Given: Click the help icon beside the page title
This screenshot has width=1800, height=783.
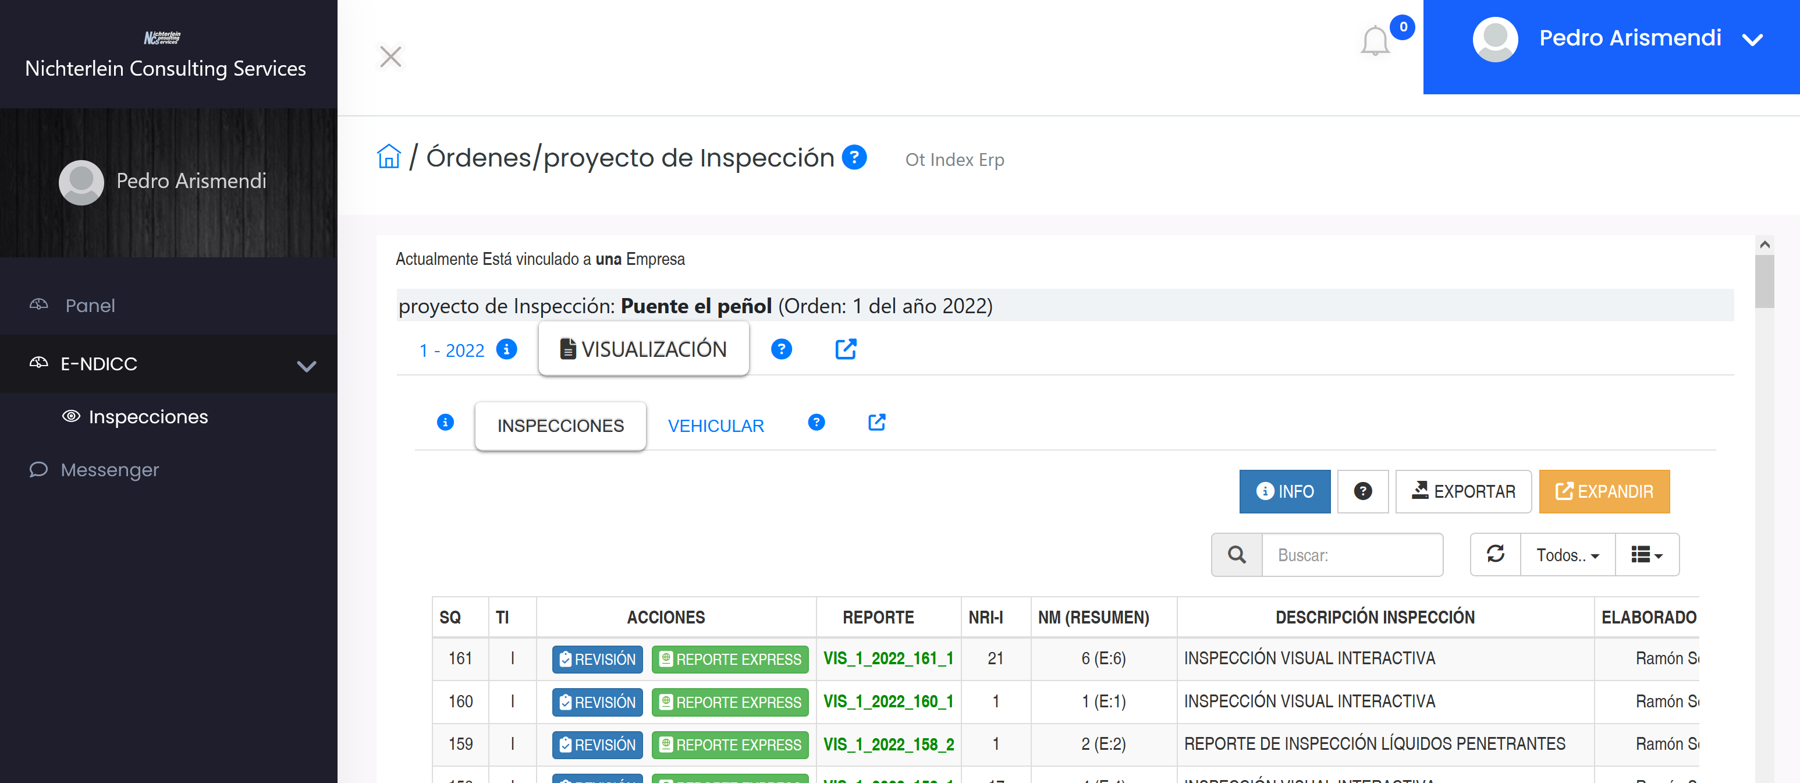Looking at the screenshot, I should tap(854, 157).
